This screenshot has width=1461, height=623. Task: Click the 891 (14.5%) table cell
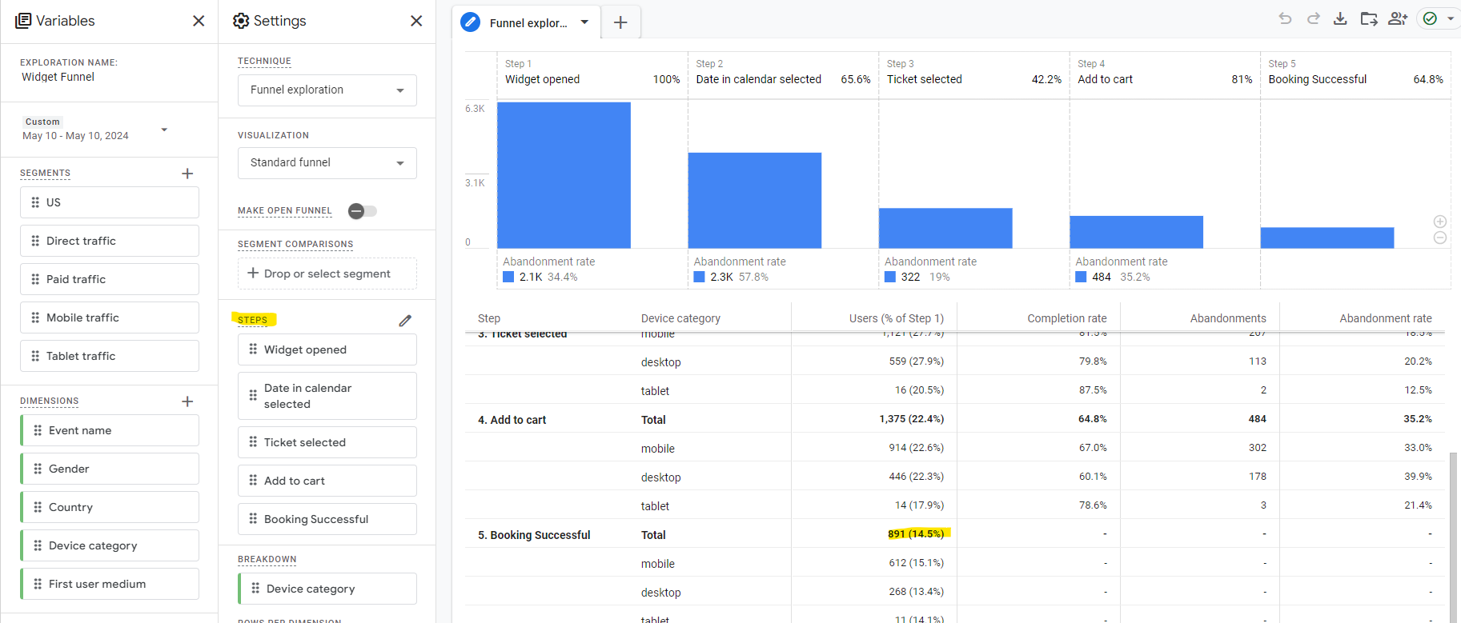pos(916,533)
